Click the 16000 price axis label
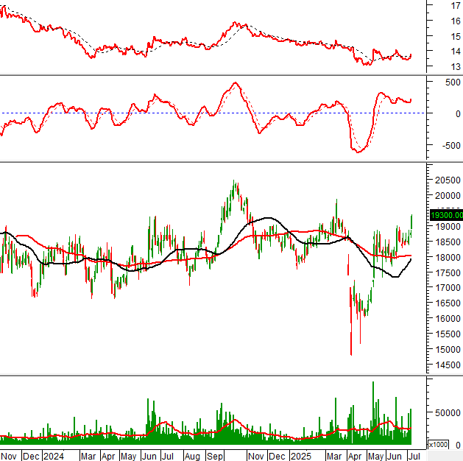The height and width of the screenshot is (461, 463). coord(448,318)
